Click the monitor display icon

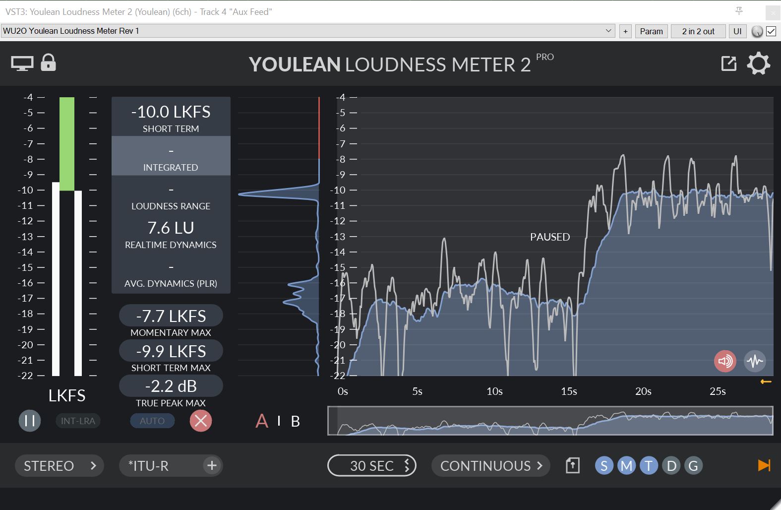click(22, 64)
